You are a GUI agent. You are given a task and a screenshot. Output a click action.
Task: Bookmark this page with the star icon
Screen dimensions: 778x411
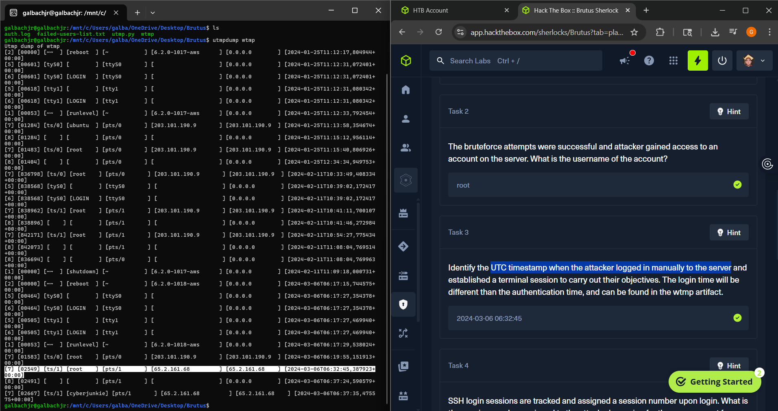coord(634,32)
